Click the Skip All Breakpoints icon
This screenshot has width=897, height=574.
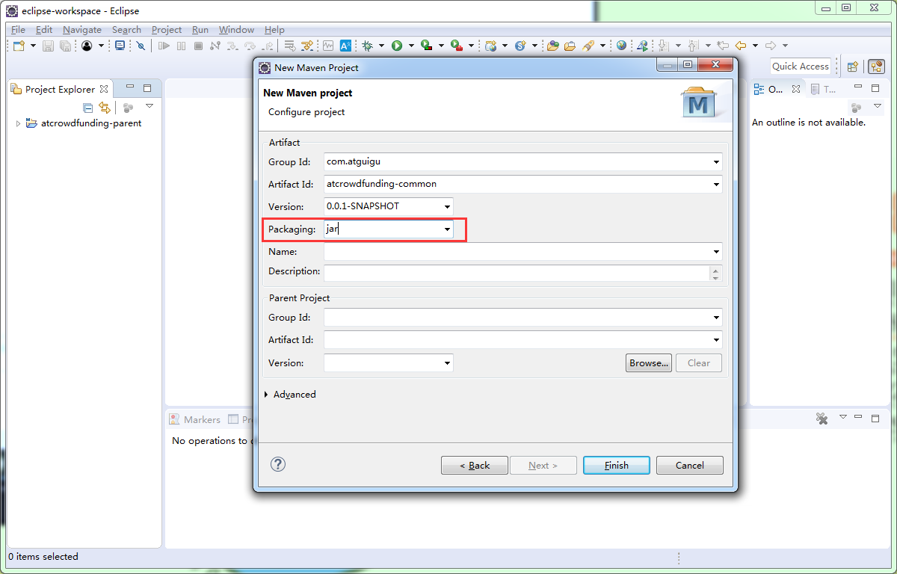tap(141, 46)
